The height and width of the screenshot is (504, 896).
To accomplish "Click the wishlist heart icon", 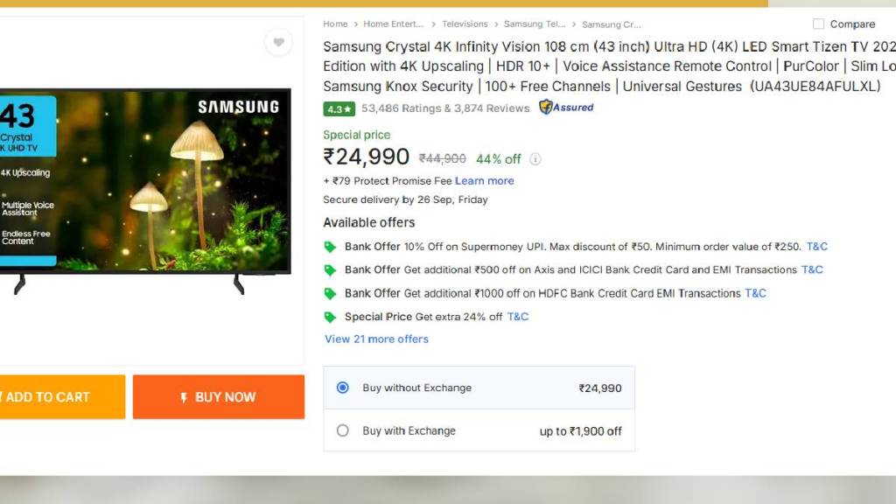I will click(x=278, y=42).
